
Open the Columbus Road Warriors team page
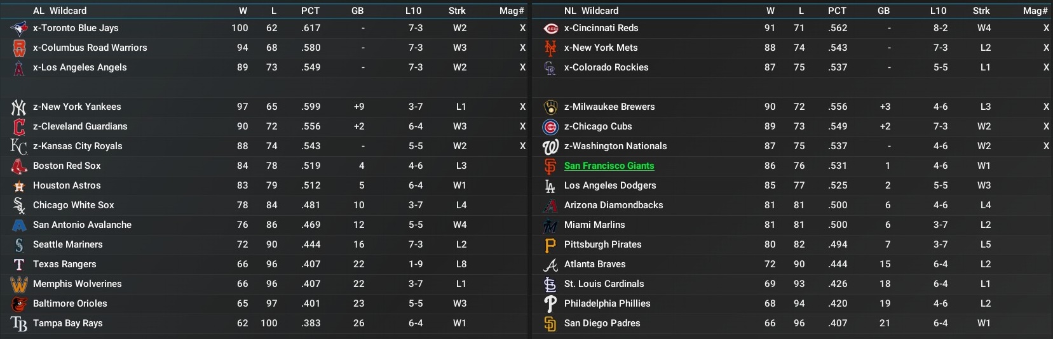(x=90, y=48)
